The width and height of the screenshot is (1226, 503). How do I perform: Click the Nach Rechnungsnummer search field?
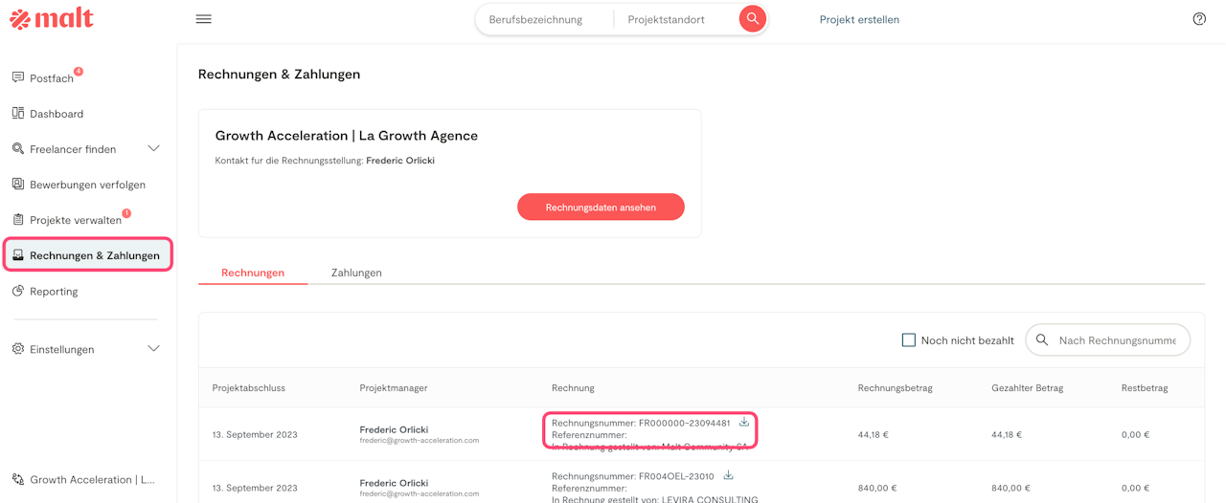point(1108,339)
